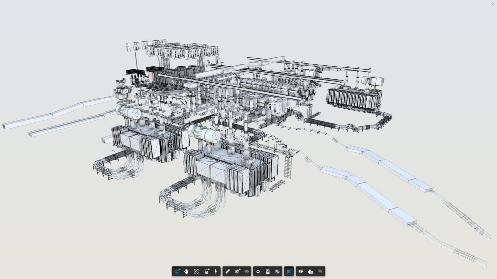This screenshot has width=497, height=279.
Task: Select the Measure ruler tool
Action: pos(227,271)
